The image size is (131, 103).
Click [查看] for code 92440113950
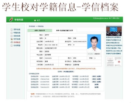[x=94, y=76]
